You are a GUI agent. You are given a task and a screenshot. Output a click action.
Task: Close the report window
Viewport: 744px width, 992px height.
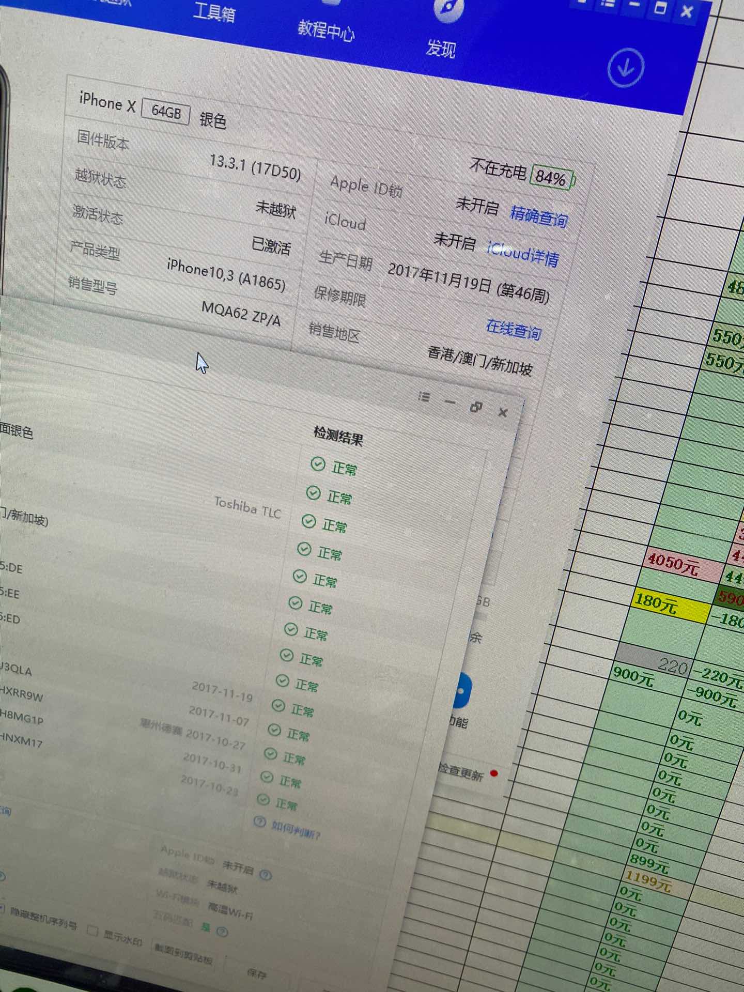(503, 412)
